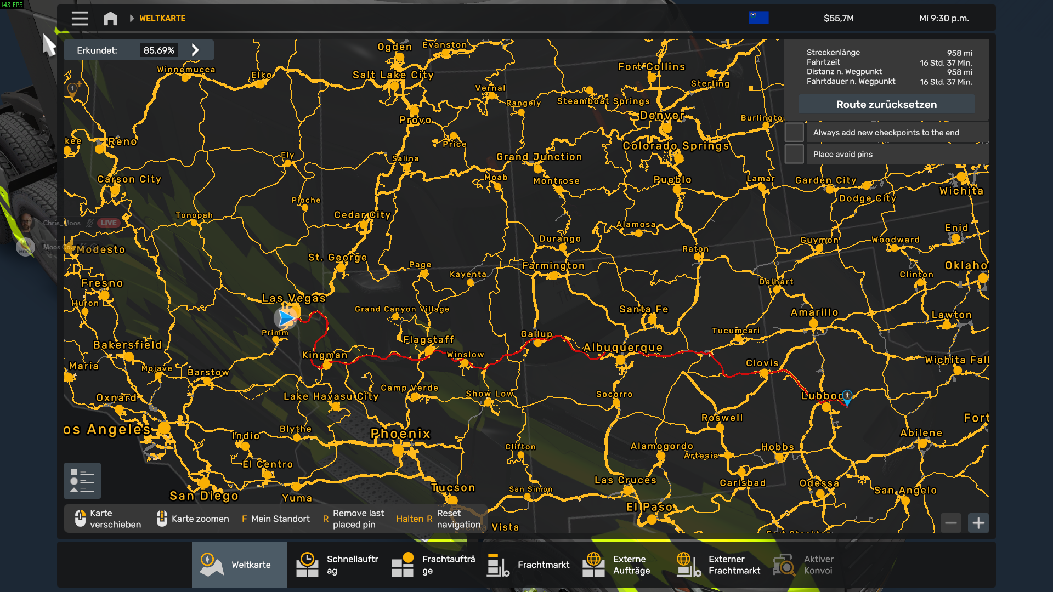Open the map legend list icon
The width and height of the screenshot is (1053, 592).
coord(82,481)
